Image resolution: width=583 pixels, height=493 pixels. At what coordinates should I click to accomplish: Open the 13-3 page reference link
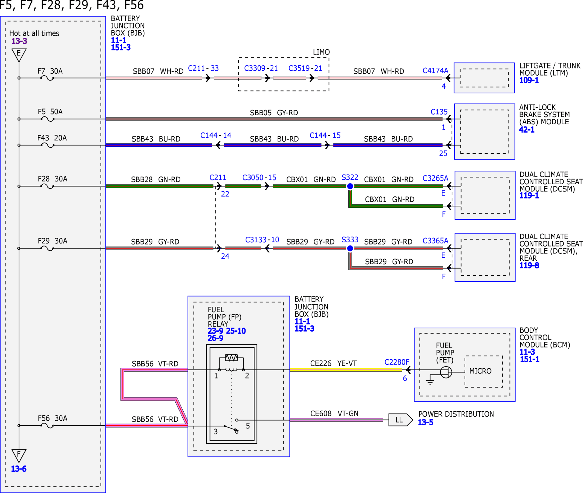click(19, 41)
